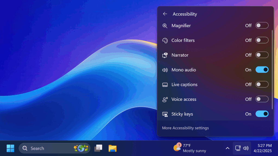Open Task View from taskbar

pyautogui.click(x=98, y=148)
